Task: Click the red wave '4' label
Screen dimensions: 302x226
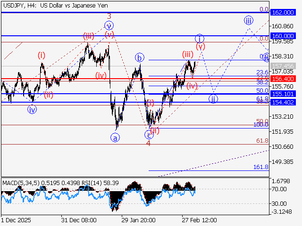Action: click(148, 143)
